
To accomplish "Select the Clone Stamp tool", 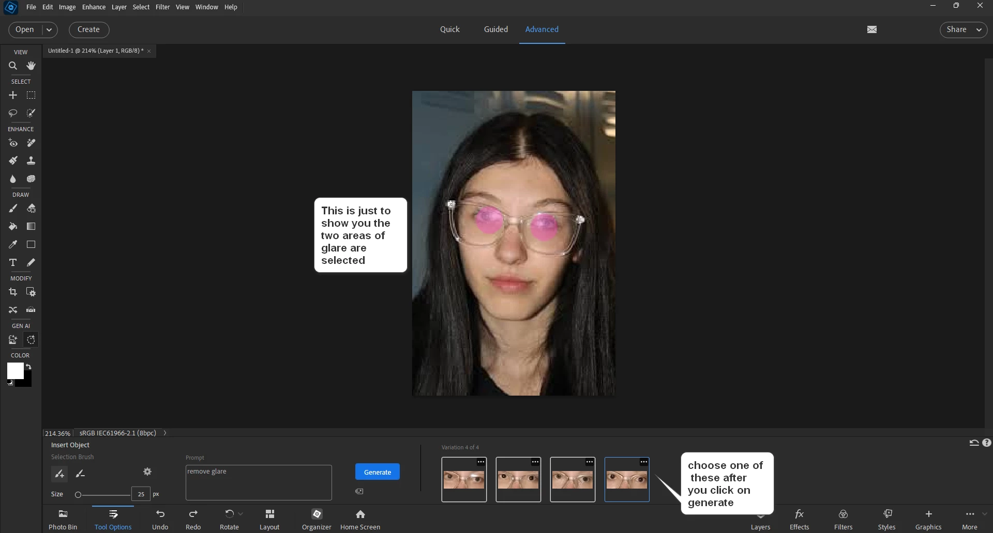I will click(31, 161).
